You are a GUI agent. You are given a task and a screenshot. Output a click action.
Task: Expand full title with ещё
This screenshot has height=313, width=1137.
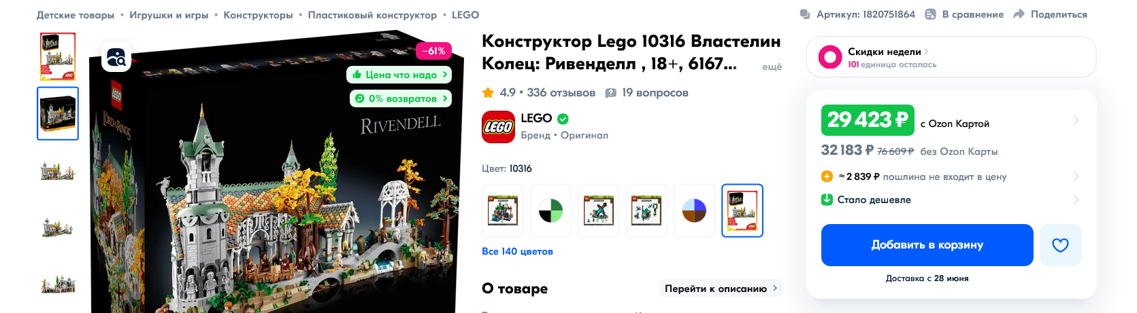click(x=772, y=67)
